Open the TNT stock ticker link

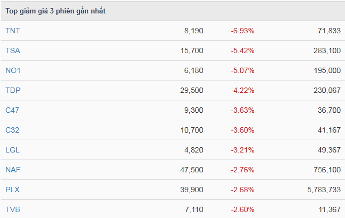(12, 31)
